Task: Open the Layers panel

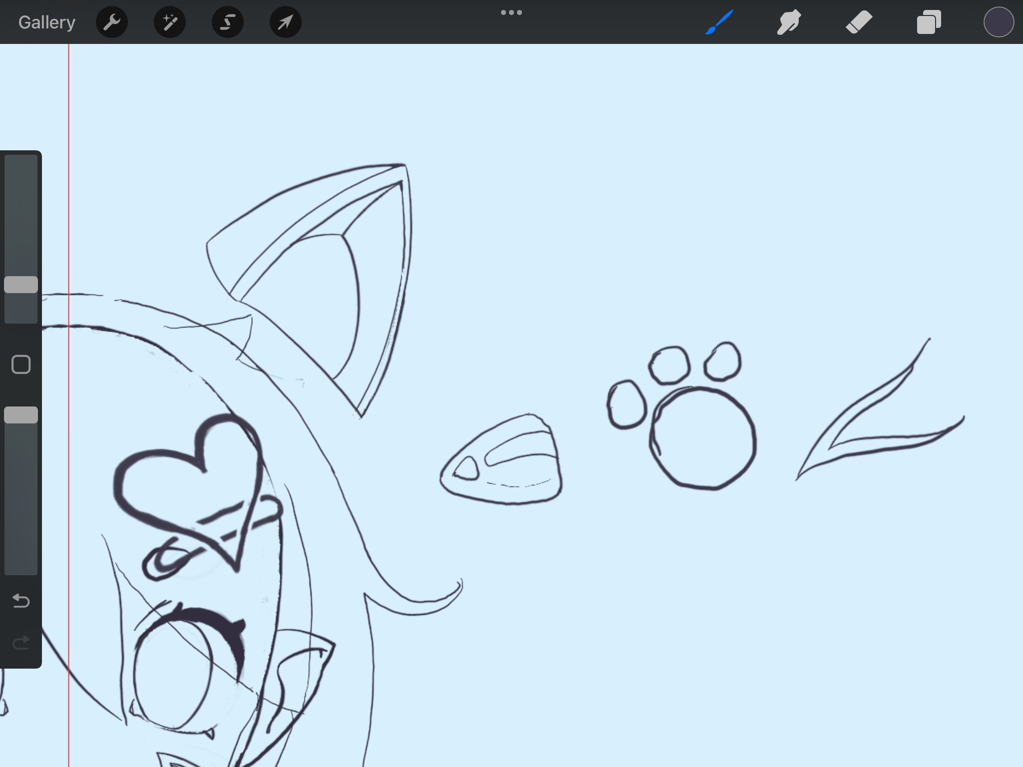Action: [x=929, y=22]
